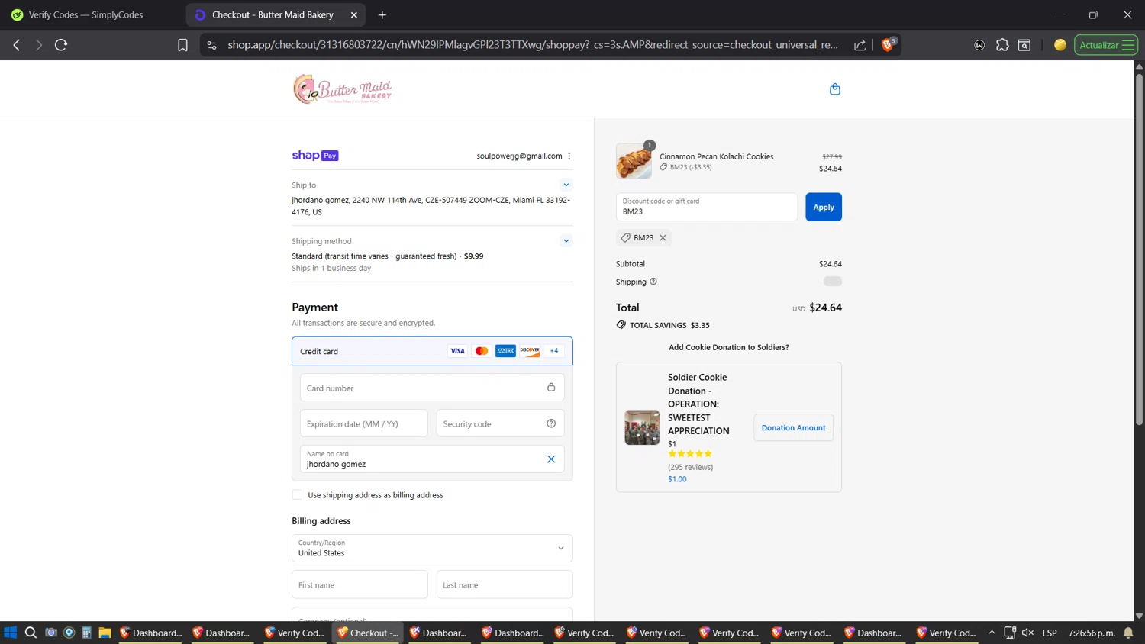Screen dimensions: 1145x644
Task: Open the taskbar search icon
Action: [31, 633]
